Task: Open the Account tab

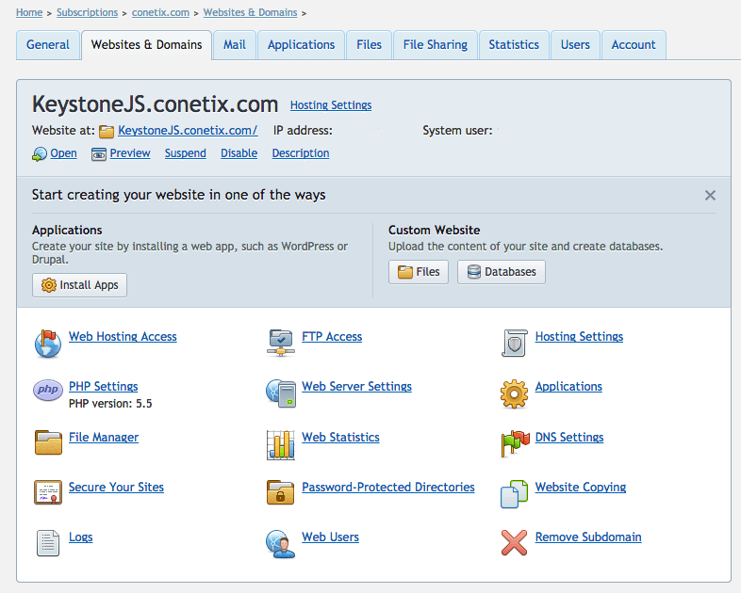Action: pos(634,45)
